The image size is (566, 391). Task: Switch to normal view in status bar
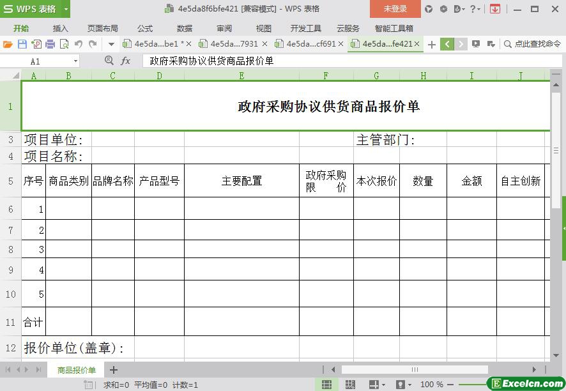326,385
